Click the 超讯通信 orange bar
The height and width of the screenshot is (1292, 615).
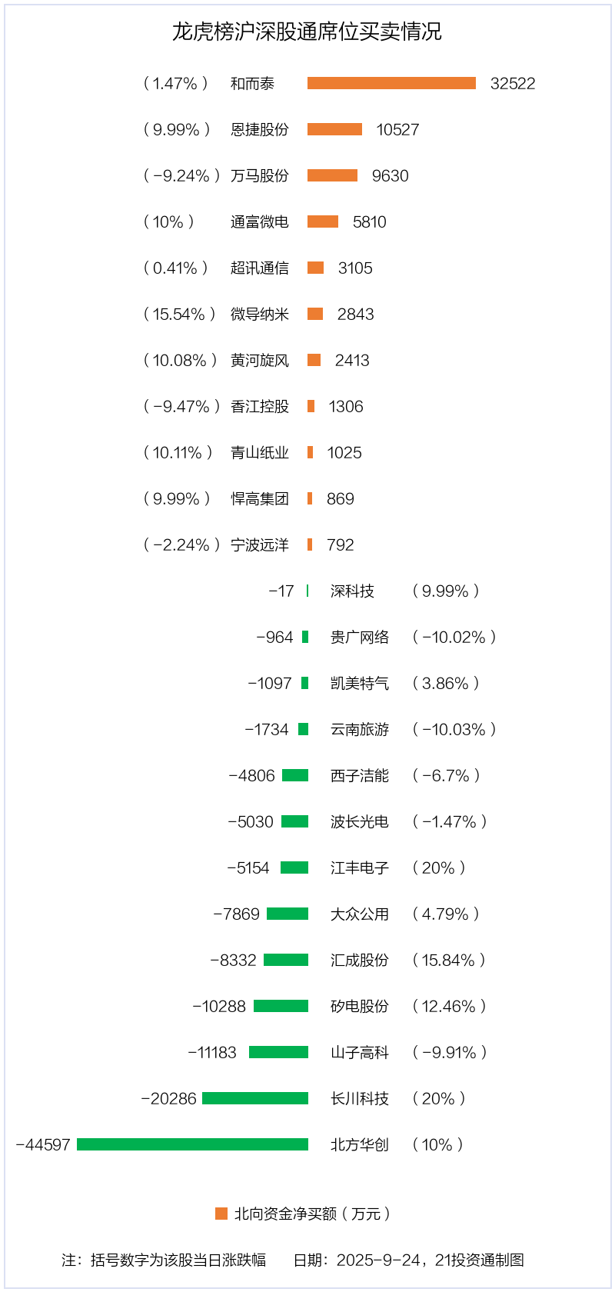315,268
